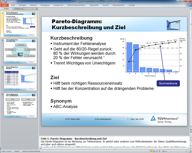Viewport: 192px width, 153px height.
Task: Click the Summenkurve callout on slide
Action: pos(168,83)
